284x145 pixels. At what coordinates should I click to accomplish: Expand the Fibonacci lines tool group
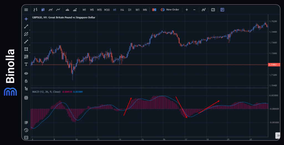point(26,57)
